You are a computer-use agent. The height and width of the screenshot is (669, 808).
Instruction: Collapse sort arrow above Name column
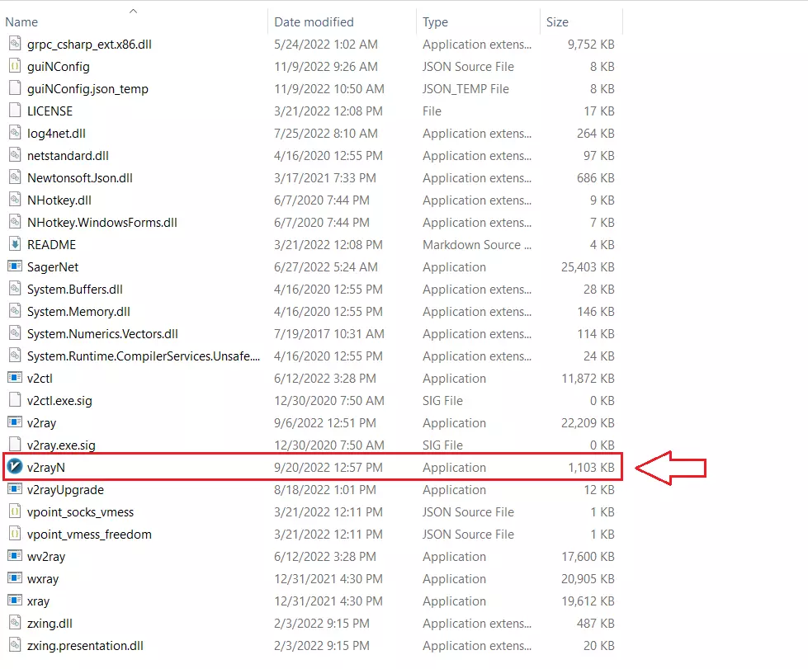click(x=134, y=11)
